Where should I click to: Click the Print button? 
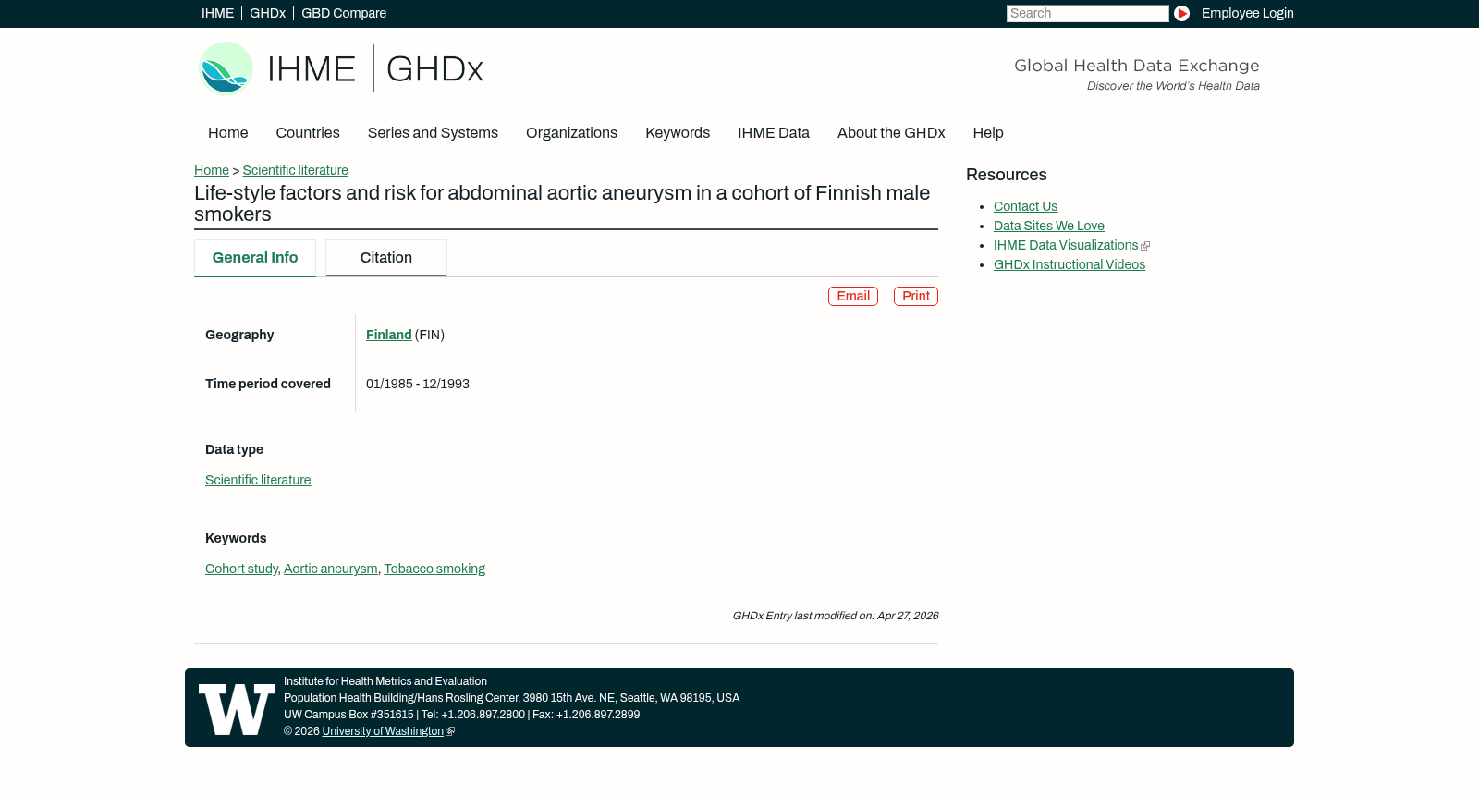tap(916, 296)
